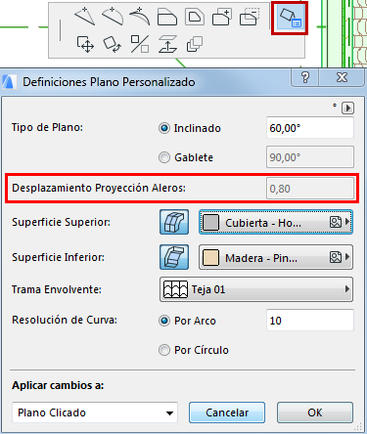Open the Cubierta surface material dropdown

[276, 222]
